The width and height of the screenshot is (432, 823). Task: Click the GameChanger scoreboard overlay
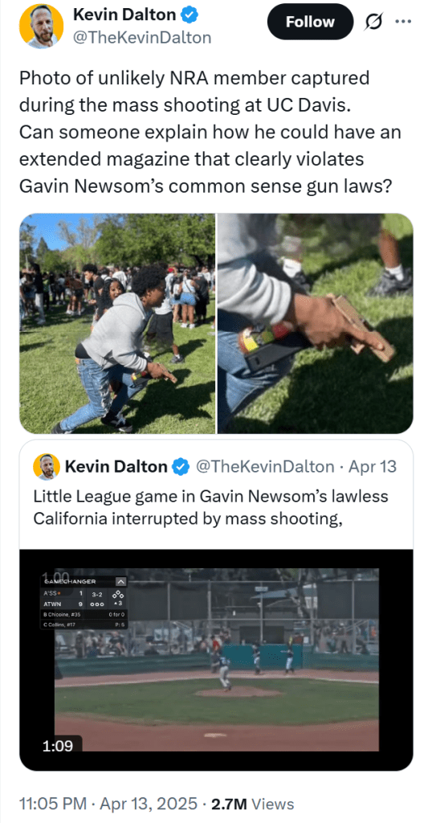[x=84, y=603]
